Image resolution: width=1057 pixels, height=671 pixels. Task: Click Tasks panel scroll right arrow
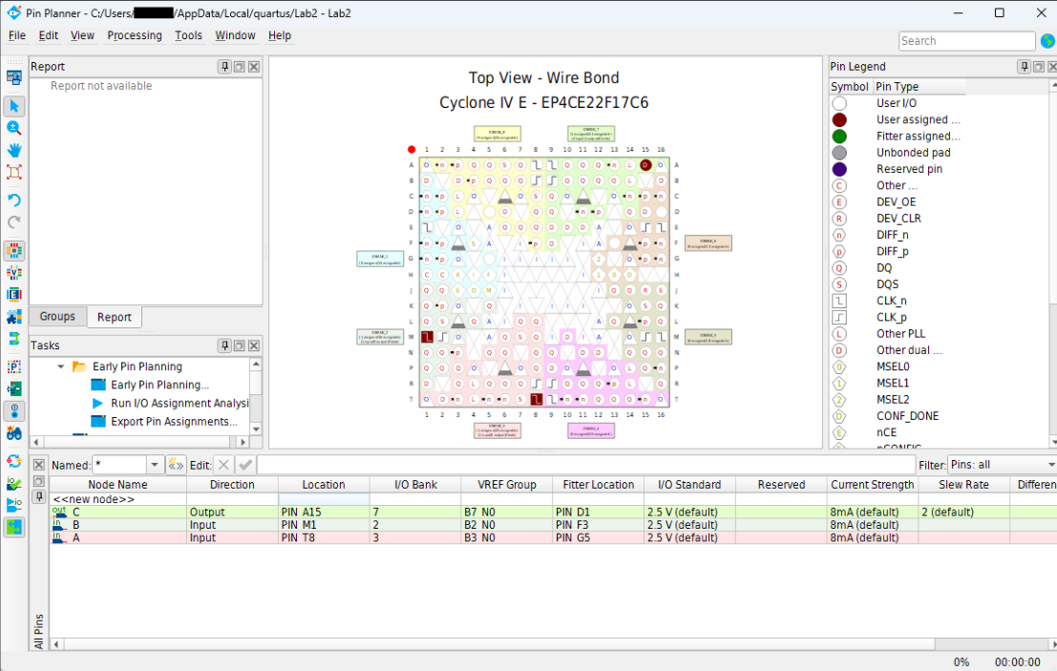point(243,442)
